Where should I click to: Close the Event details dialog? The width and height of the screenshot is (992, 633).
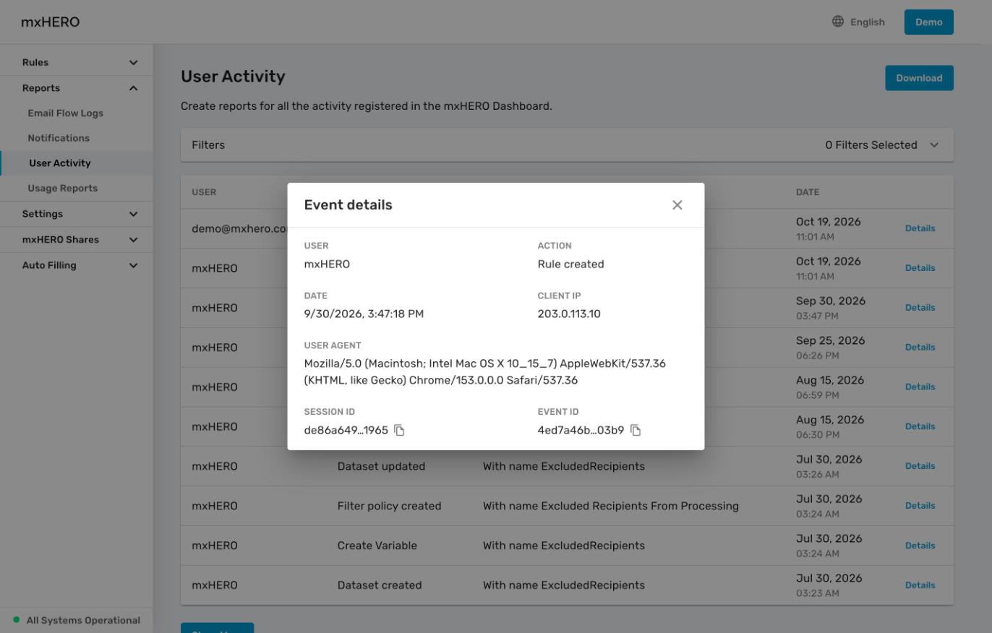point(677,205)
